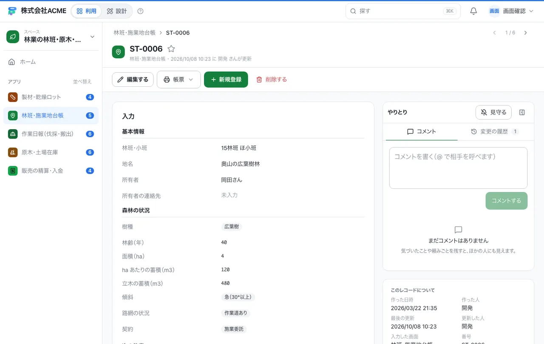Screen dimensions: 544x344
Task: Click the badge 5 beside 林班・施業地台帳
Action: click(x=90, y=116)
